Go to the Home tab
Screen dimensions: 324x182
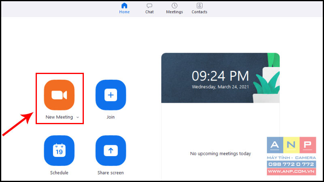point(124,8)
